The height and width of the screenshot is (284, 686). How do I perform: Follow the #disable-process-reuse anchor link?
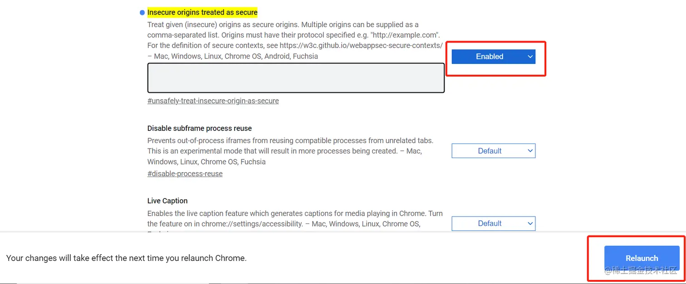[x=185, y=173]
